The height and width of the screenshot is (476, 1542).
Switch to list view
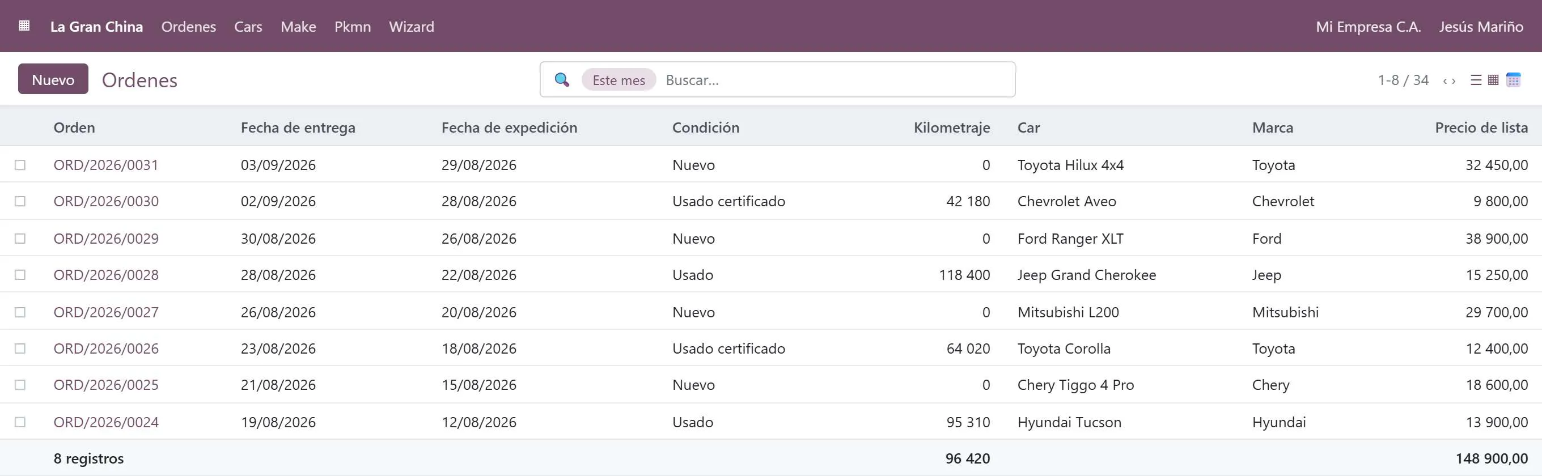pyautogui.click(x=1476, y=80)
